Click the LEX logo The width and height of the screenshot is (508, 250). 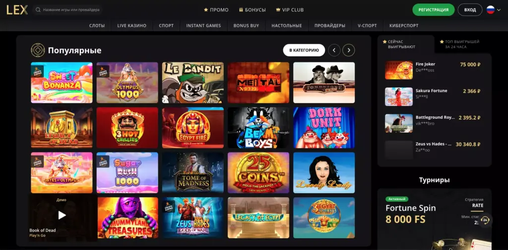[17, 10]
